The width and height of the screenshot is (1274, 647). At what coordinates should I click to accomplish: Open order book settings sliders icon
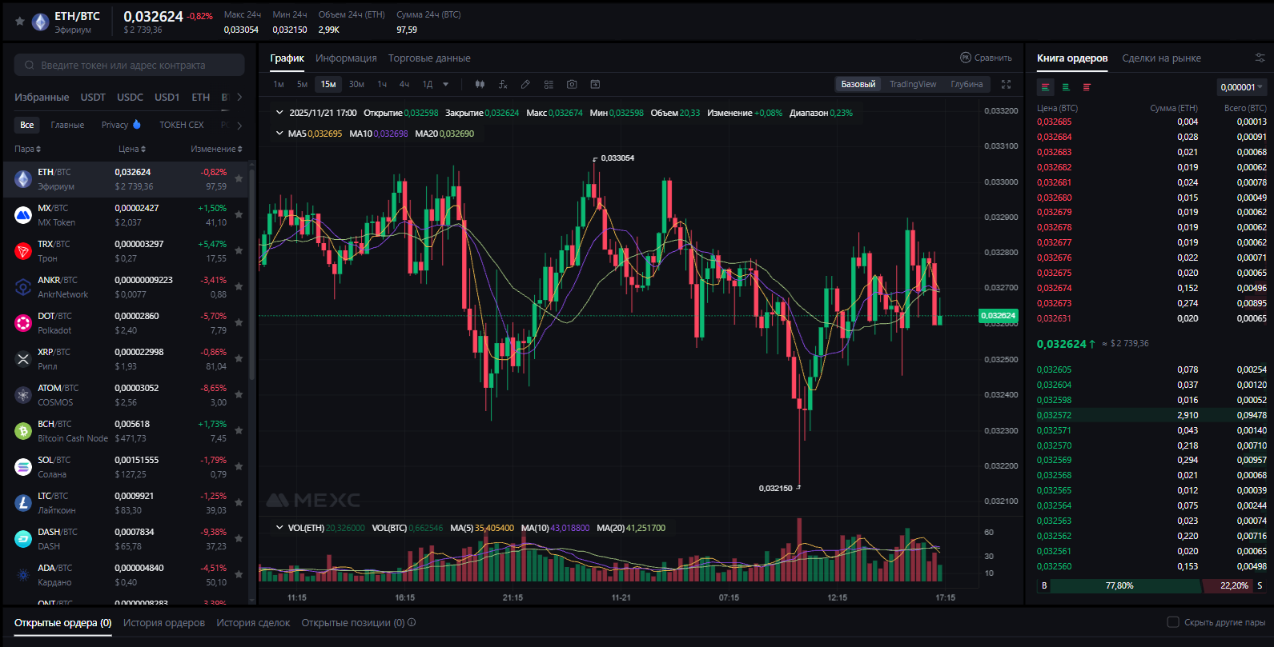coord(1260,58)
